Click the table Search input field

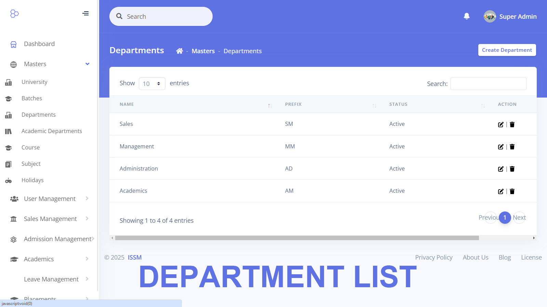[x=488, y=84]
